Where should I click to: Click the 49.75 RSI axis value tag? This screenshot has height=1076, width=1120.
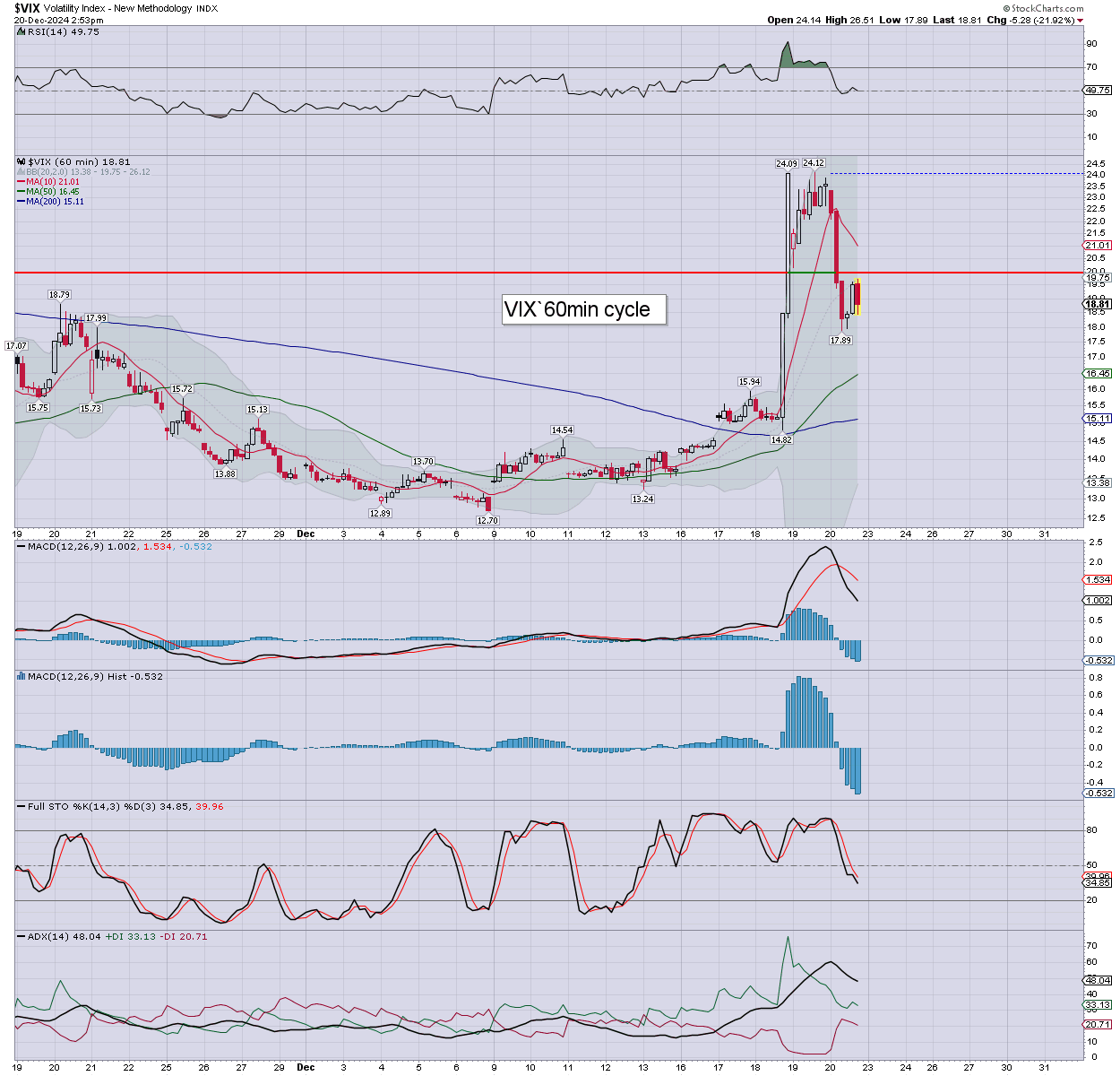(1098, 91)
